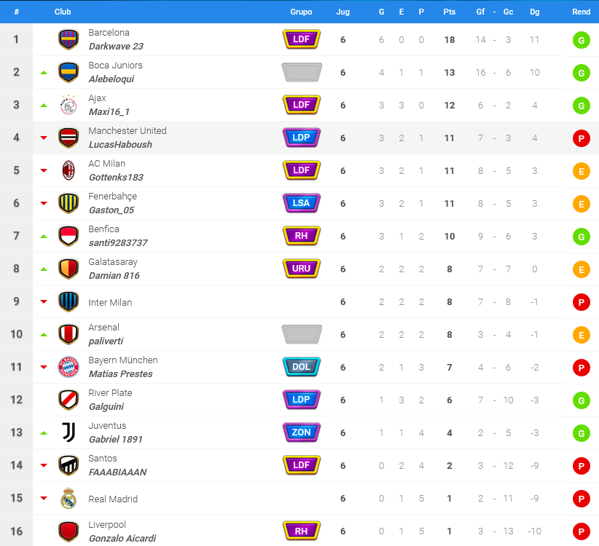Click Santos's red P form indicator
Image resolution: width=599 pixels, height=546 pixels.
(581, 466)
